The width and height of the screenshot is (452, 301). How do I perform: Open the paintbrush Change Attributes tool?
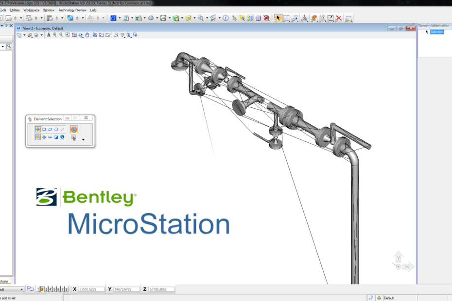point(304,18)
